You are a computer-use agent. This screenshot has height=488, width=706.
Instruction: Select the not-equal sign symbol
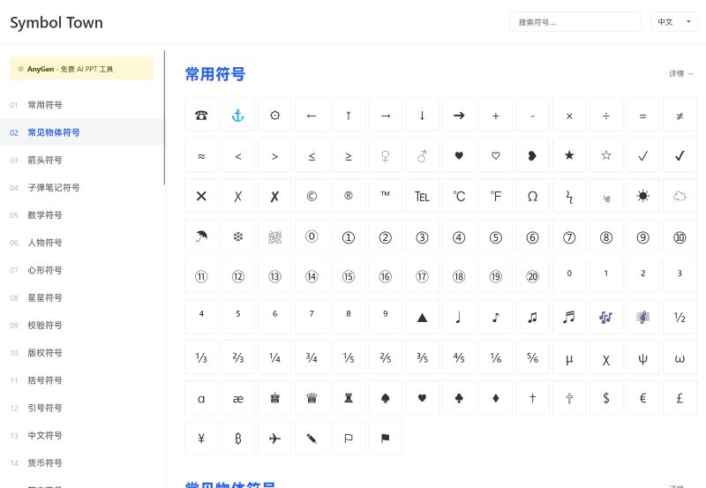(x=680, y=116)
